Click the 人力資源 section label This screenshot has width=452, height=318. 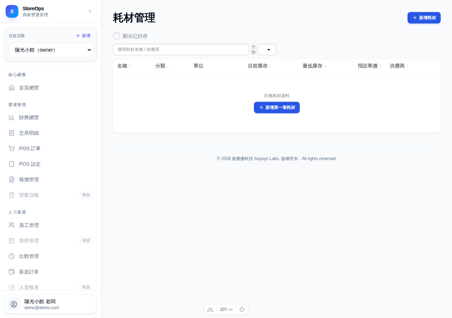coord(17,212)
